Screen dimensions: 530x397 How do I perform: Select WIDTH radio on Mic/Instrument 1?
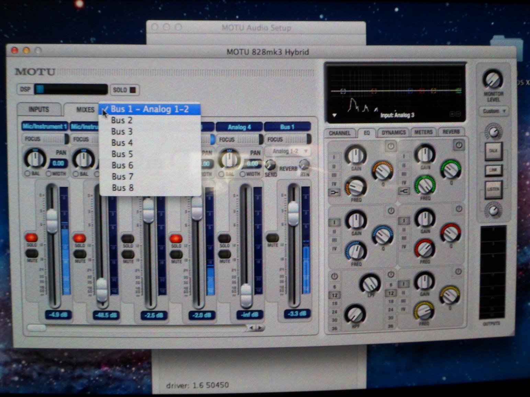pyautogui.click(x=48, y=174)
